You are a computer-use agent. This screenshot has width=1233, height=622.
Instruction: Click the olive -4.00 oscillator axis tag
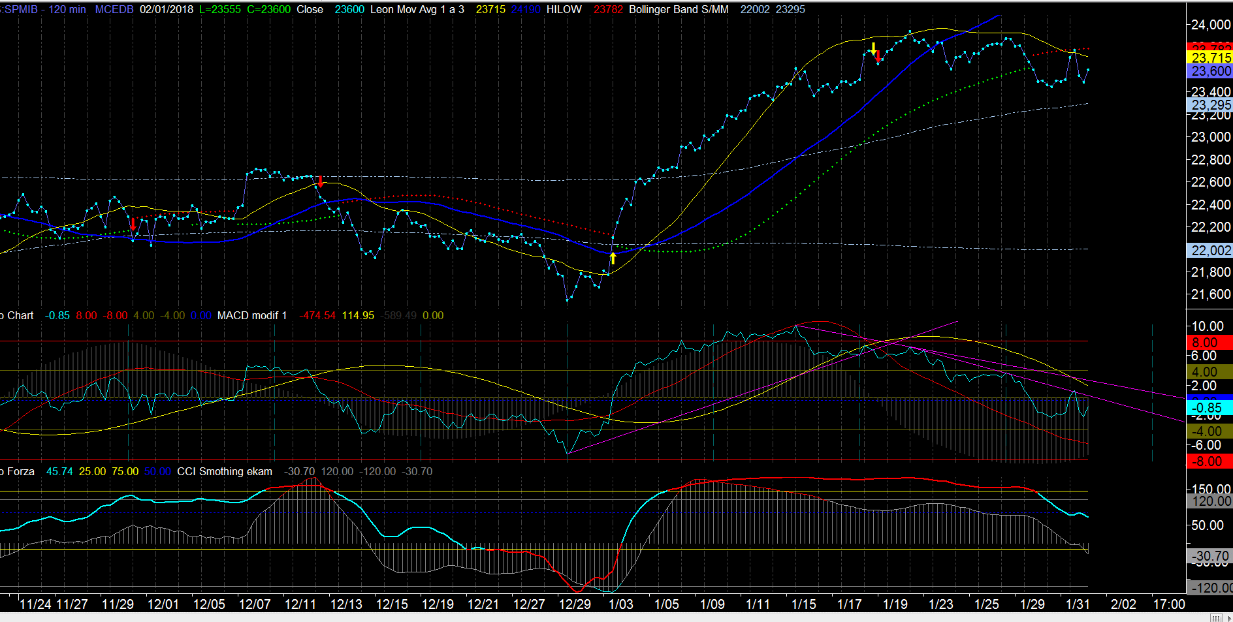1209,431
